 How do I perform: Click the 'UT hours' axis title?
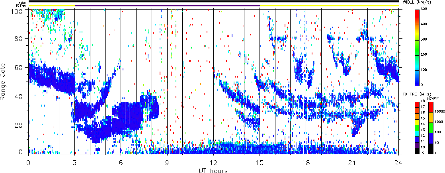(213, 170)
